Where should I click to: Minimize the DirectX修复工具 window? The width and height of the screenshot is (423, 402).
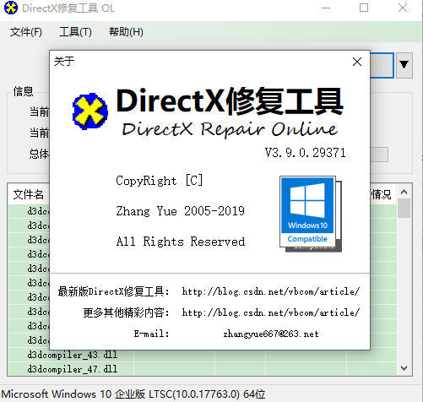click(326, 8)
